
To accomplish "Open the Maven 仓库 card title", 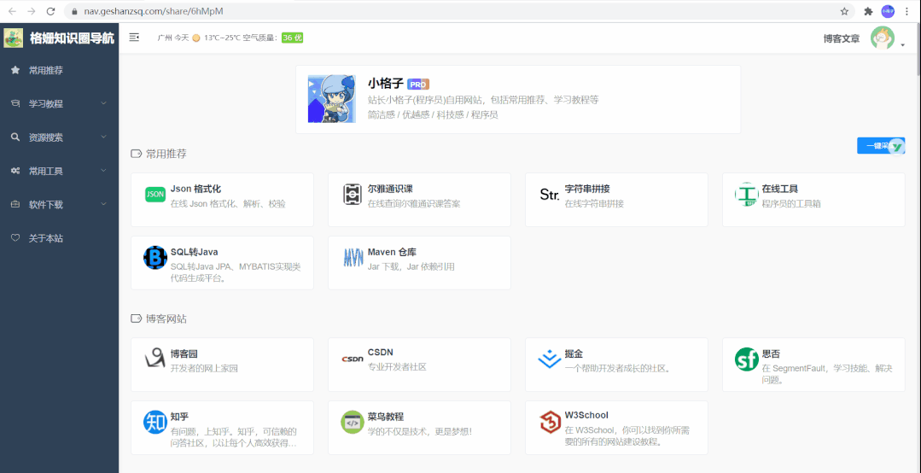I will point(391,252).
